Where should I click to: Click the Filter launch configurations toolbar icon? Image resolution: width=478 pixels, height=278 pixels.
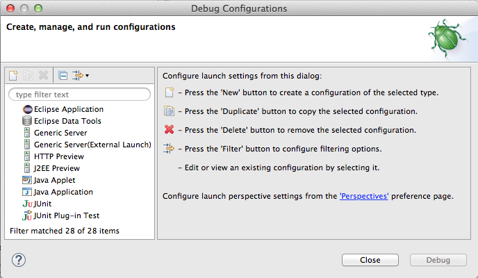(77, 75)
